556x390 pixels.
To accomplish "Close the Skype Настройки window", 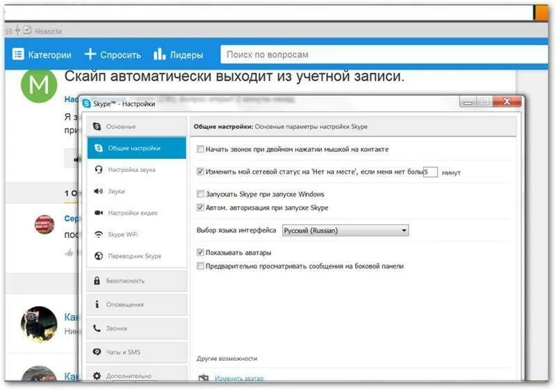I will 507,101.
